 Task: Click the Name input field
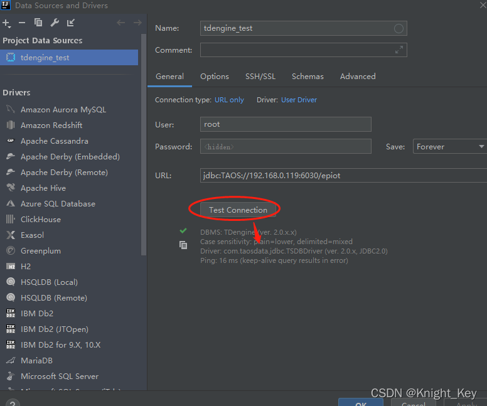click(x=304, y=28)
